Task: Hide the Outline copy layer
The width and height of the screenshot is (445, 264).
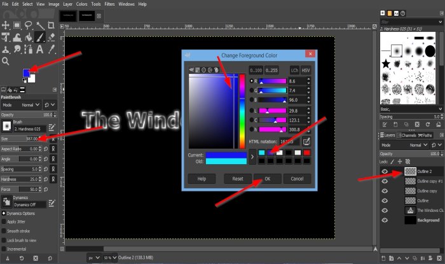Action: click(x=385, y=191)
